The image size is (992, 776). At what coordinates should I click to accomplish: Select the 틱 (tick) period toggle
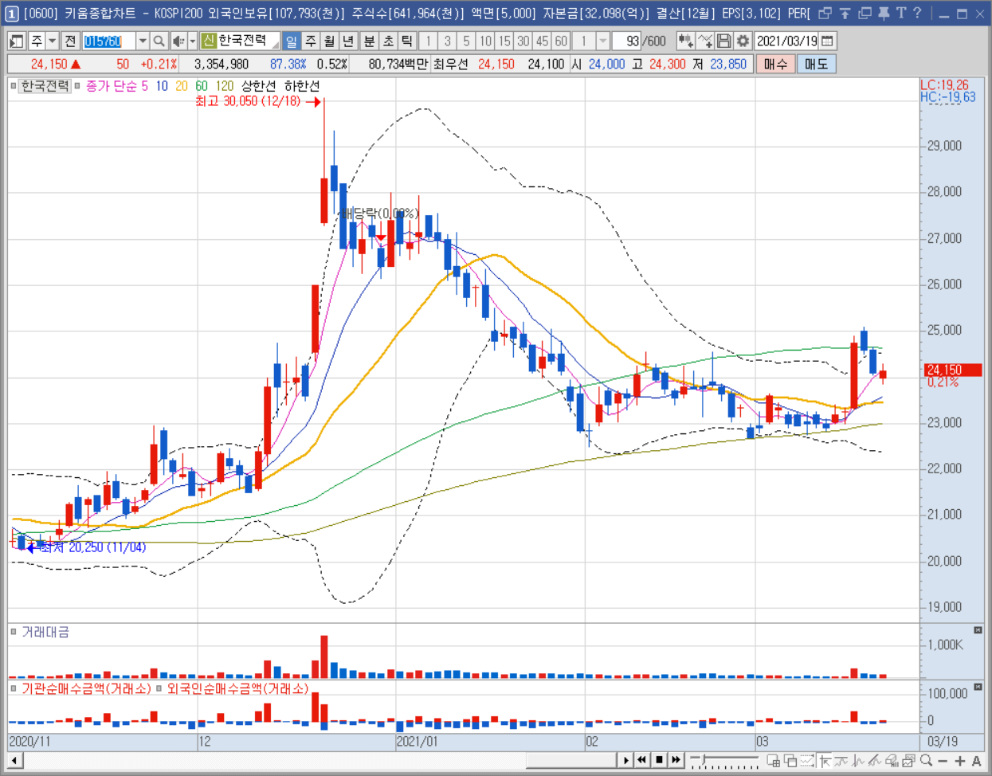tap(406, 41)
